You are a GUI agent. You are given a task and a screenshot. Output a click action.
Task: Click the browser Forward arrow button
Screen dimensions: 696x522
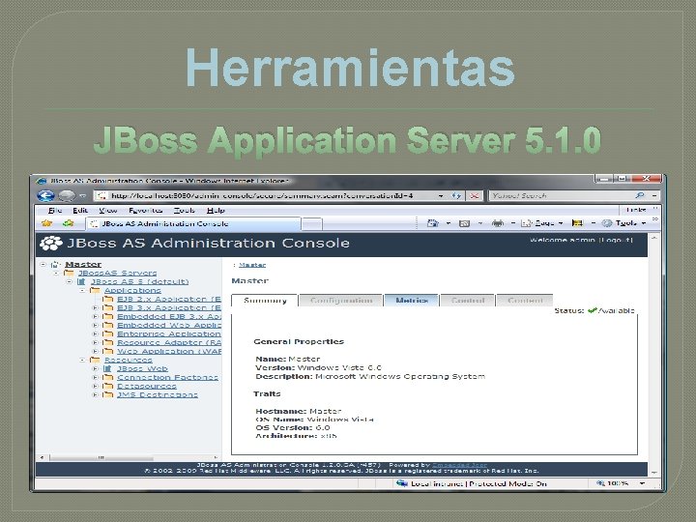67,195
